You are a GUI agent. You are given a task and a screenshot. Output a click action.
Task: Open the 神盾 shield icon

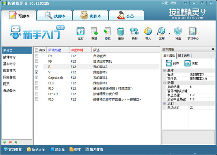(x=178, y=32)
